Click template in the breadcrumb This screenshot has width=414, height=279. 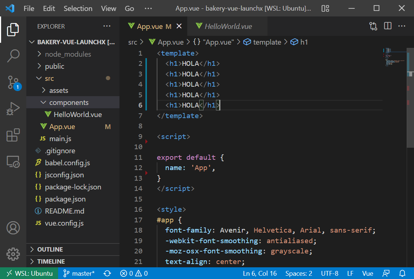pos(262,42)
